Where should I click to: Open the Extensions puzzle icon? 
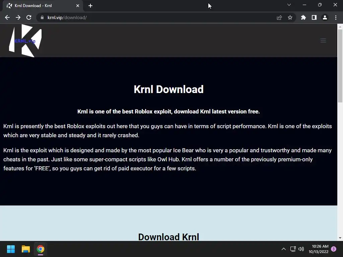303,17
